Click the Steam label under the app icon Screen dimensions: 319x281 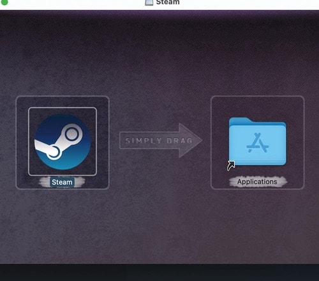(62, 182)
